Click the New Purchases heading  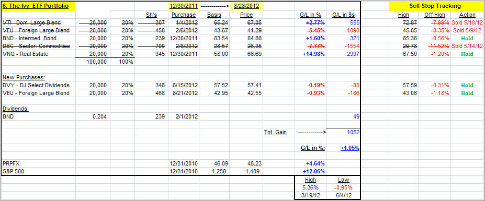pyautogui.click(x=21, y=77)
